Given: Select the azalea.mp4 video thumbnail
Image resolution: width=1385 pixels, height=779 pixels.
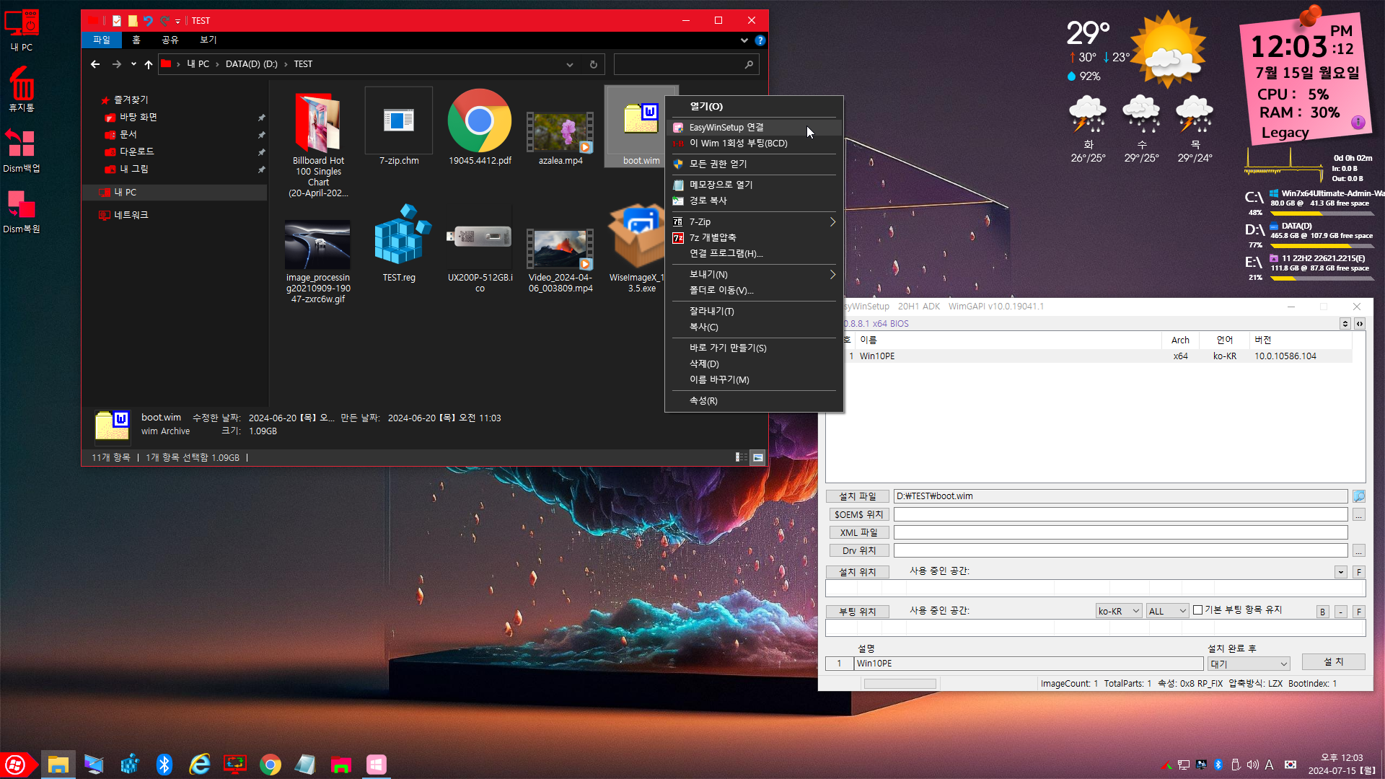Looking at the screenshot, I should 560,137.
